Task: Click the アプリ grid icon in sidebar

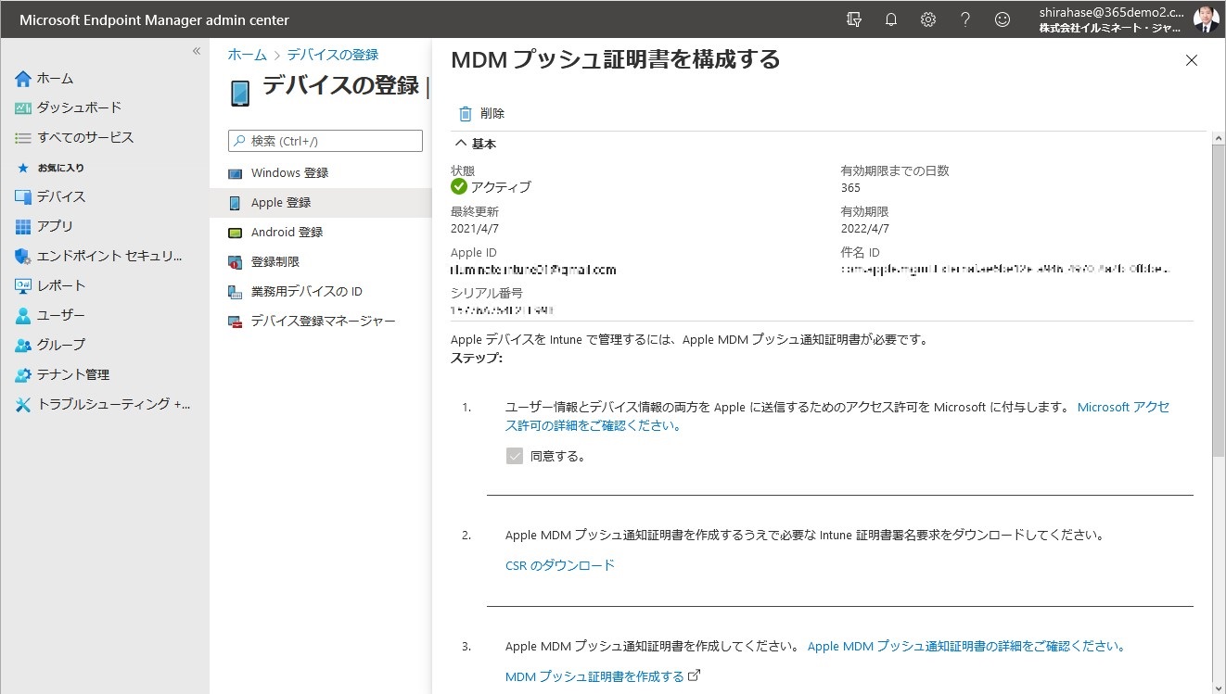Action: pyautogui.click(x=23, y=227)
